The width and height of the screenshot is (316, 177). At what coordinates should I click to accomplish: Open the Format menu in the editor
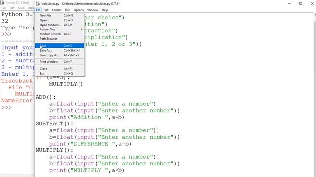(x=57, y=10)
